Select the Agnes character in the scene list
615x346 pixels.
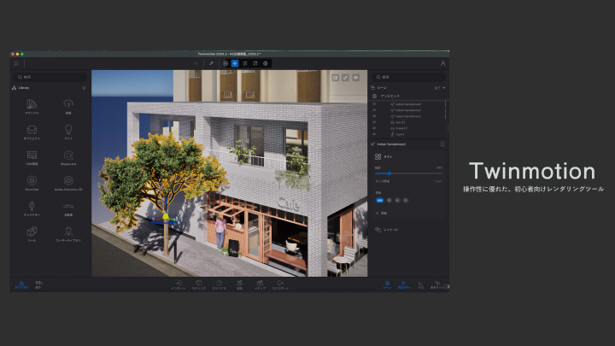[400, 134]
